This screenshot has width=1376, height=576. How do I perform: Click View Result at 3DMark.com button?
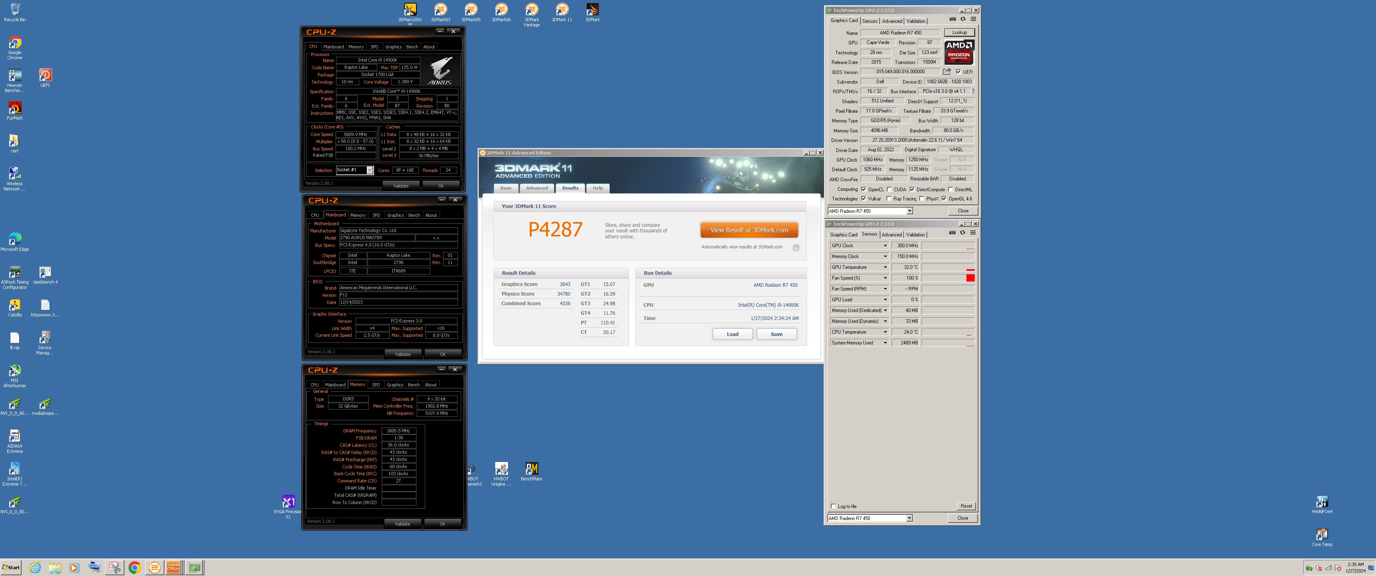point(749,230)
